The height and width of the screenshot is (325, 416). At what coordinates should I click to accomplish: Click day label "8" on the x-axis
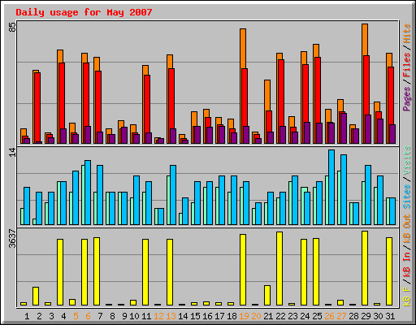point(112,316)
